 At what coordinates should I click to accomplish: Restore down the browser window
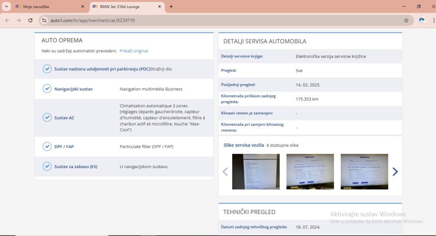click(419, 6)
